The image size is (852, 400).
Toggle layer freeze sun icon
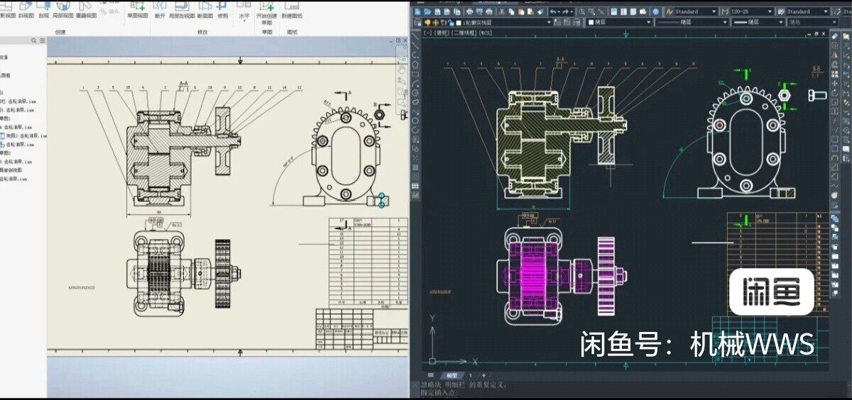click(437, 22)
